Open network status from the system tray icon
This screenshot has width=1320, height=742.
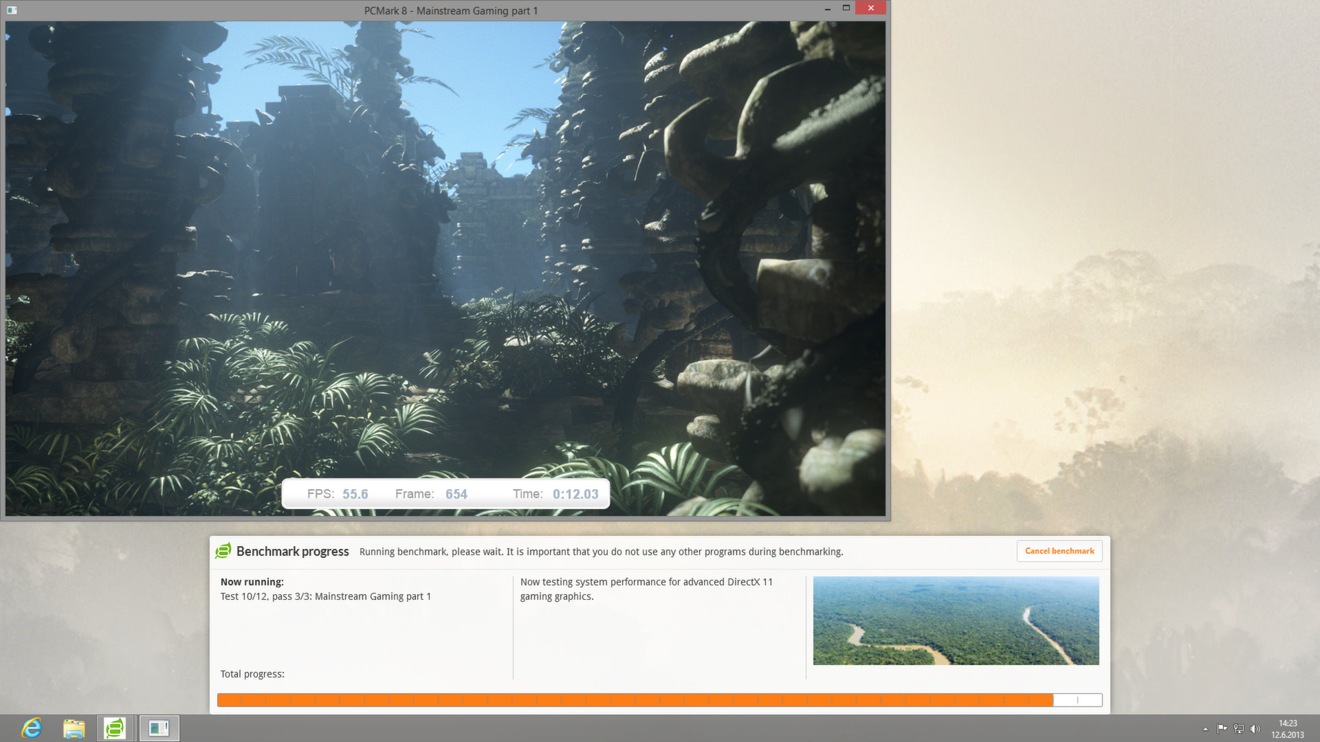click(1238, 729)
